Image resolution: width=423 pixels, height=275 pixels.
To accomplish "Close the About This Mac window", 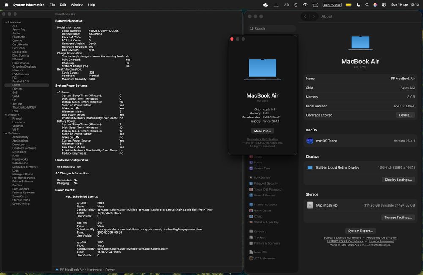I will pyautogui.click(x=232, y=39).
